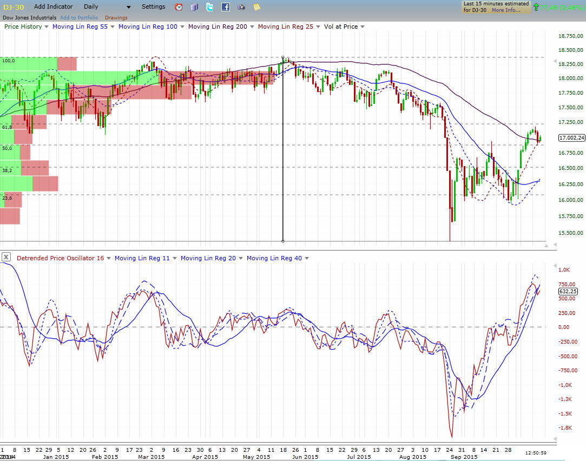Image resolution: width=586 pixels, height=461 pixels.
Task: Close the Detrended Price Oscillator pane
Action: (x=6, y=258)
